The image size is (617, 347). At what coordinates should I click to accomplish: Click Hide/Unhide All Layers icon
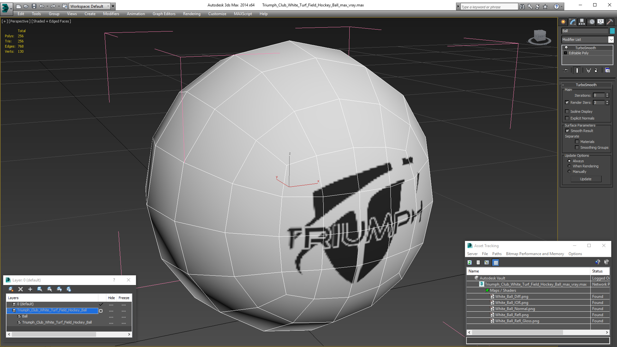[x=59, y=289]
